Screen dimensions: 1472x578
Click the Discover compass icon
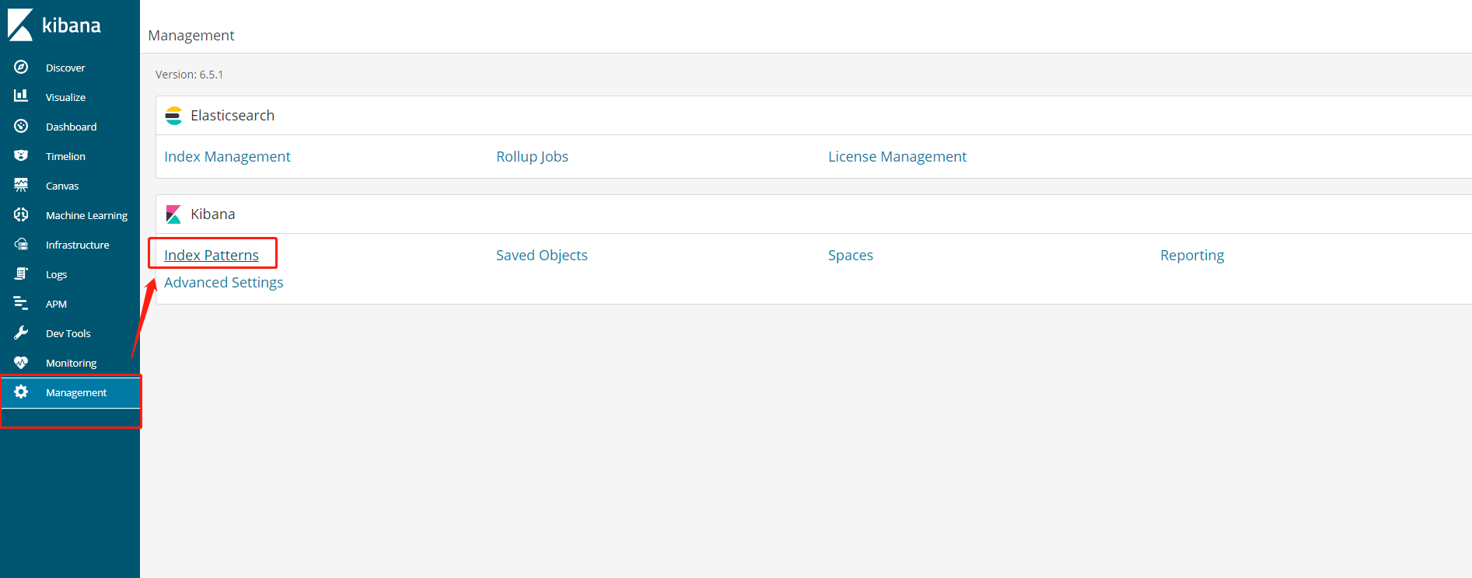coord(21,67)
